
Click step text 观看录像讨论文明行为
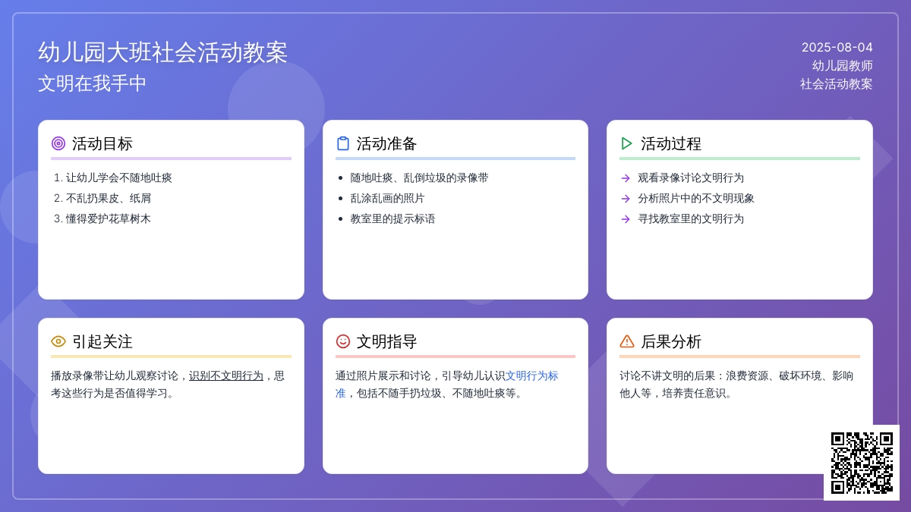coord(691,178)
